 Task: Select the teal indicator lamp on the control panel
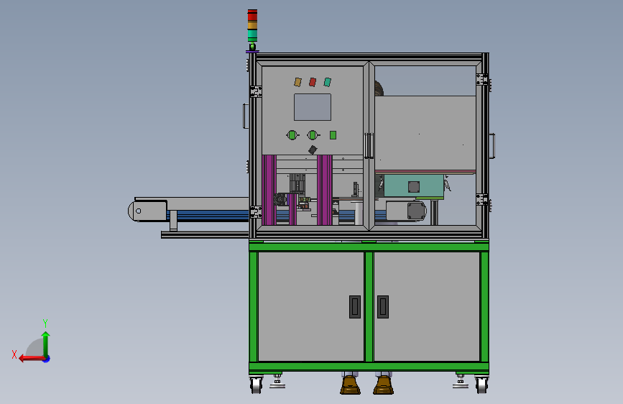(x=328, y=82)
